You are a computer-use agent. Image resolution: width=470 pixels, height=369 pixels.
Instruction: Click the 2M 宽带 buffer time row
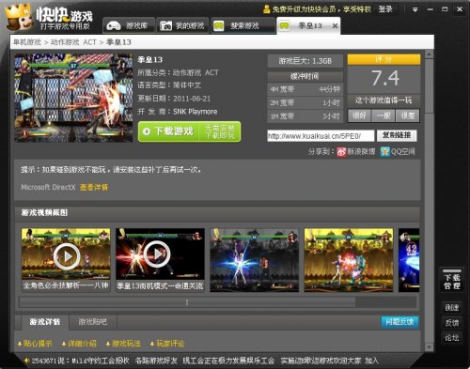(x=305, y=103)
